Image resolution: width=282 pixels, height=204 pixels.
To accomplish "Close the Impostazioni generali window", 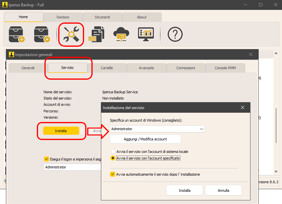I will pos(251,54).
